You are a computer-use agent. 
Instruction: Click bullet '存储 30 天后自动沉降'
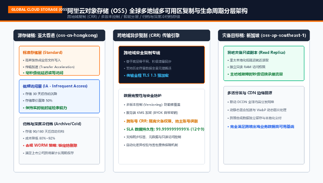click(x=41, y=94)
